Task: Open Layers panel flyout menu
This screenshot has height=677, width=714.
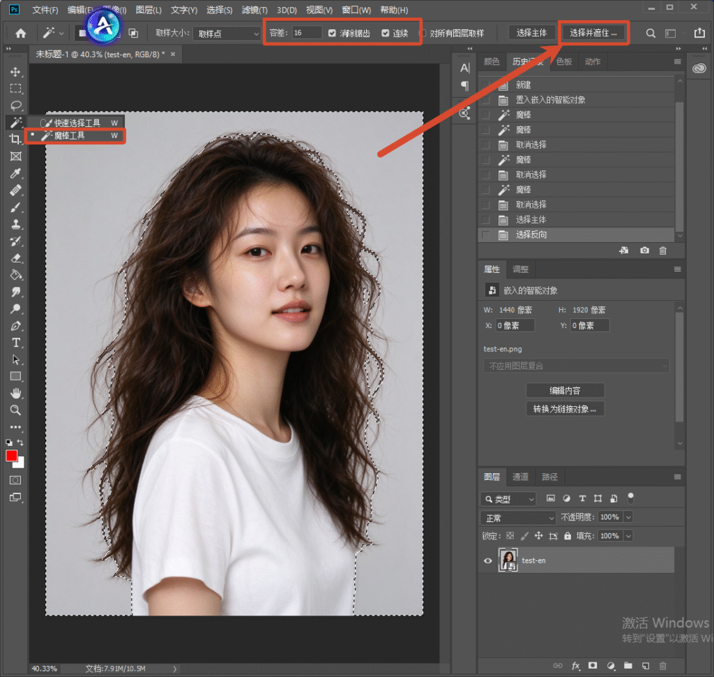Action: (678, 477)
